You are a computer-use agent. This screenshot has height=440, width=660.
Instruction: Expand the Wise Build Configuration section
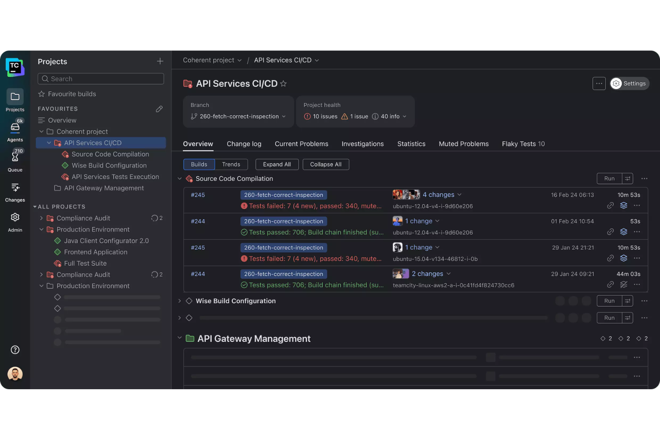pyautogui.click(x=180, y=301)
